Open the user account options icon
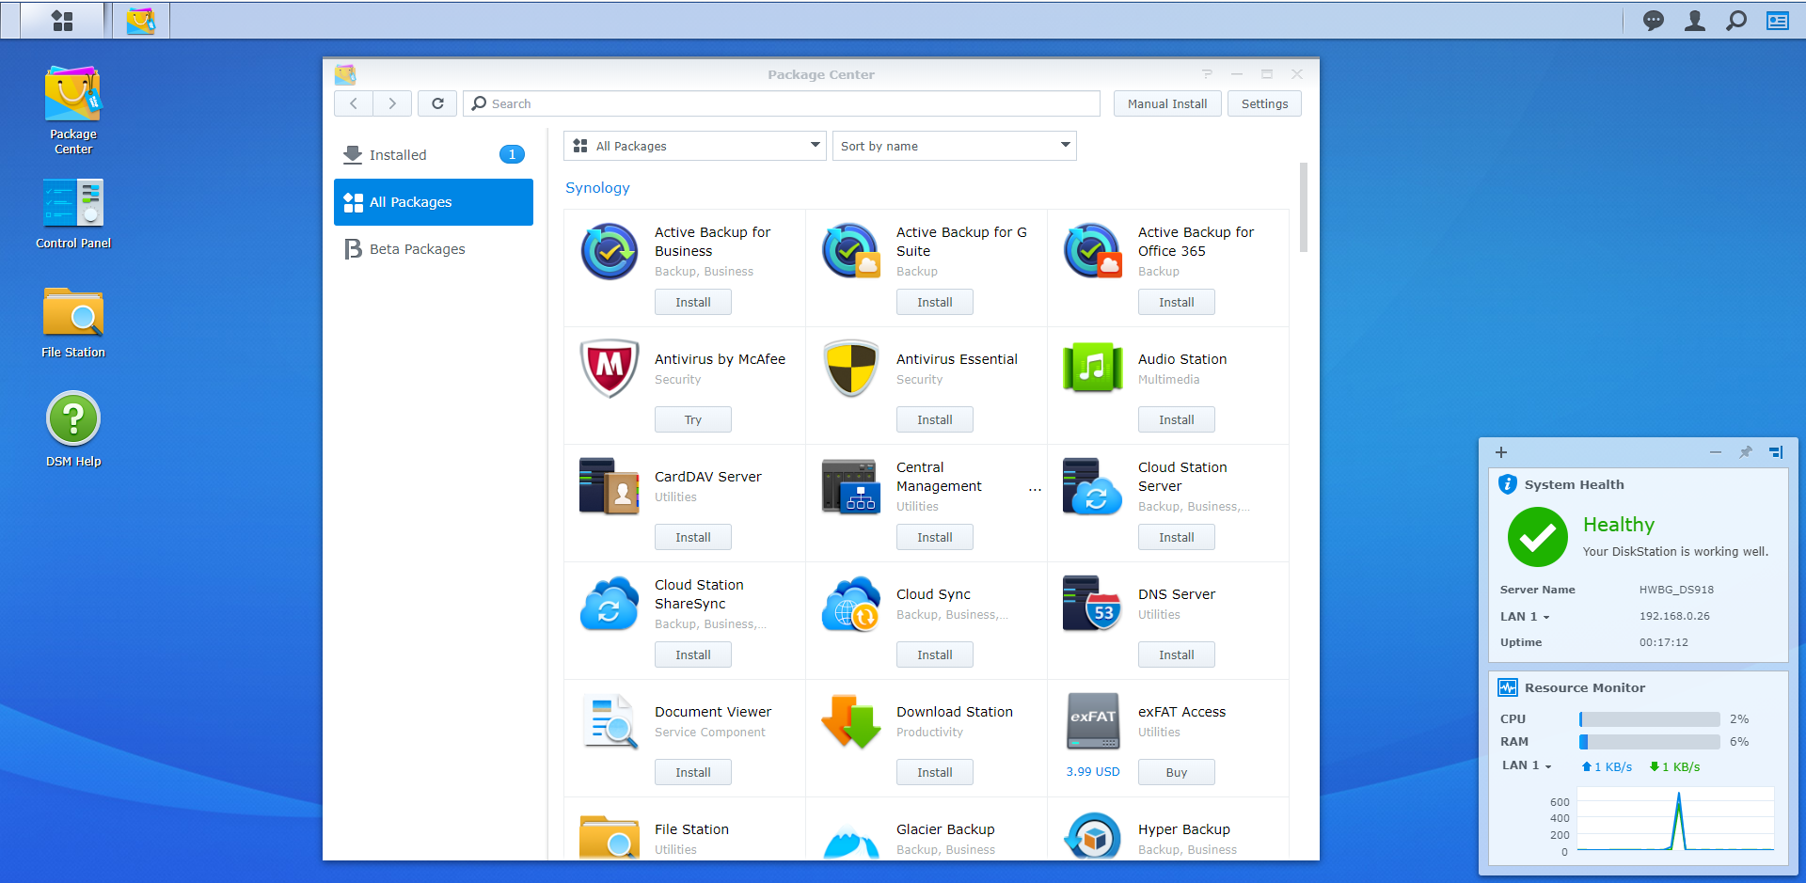Screen dimensions: 1806x883 coord(1695,21)
